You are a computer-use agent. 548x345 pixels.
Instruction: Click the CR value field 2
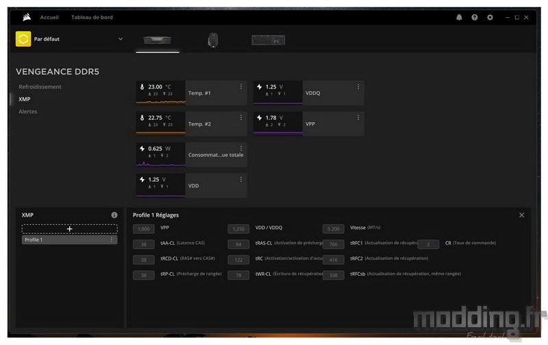(428, 244)
